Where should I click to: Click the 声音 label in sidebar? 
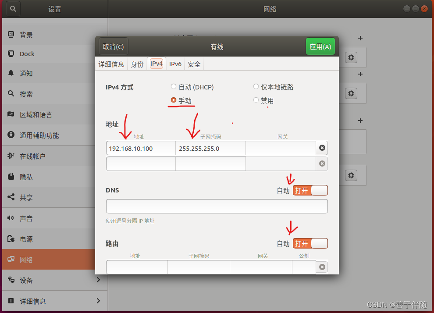26,218
